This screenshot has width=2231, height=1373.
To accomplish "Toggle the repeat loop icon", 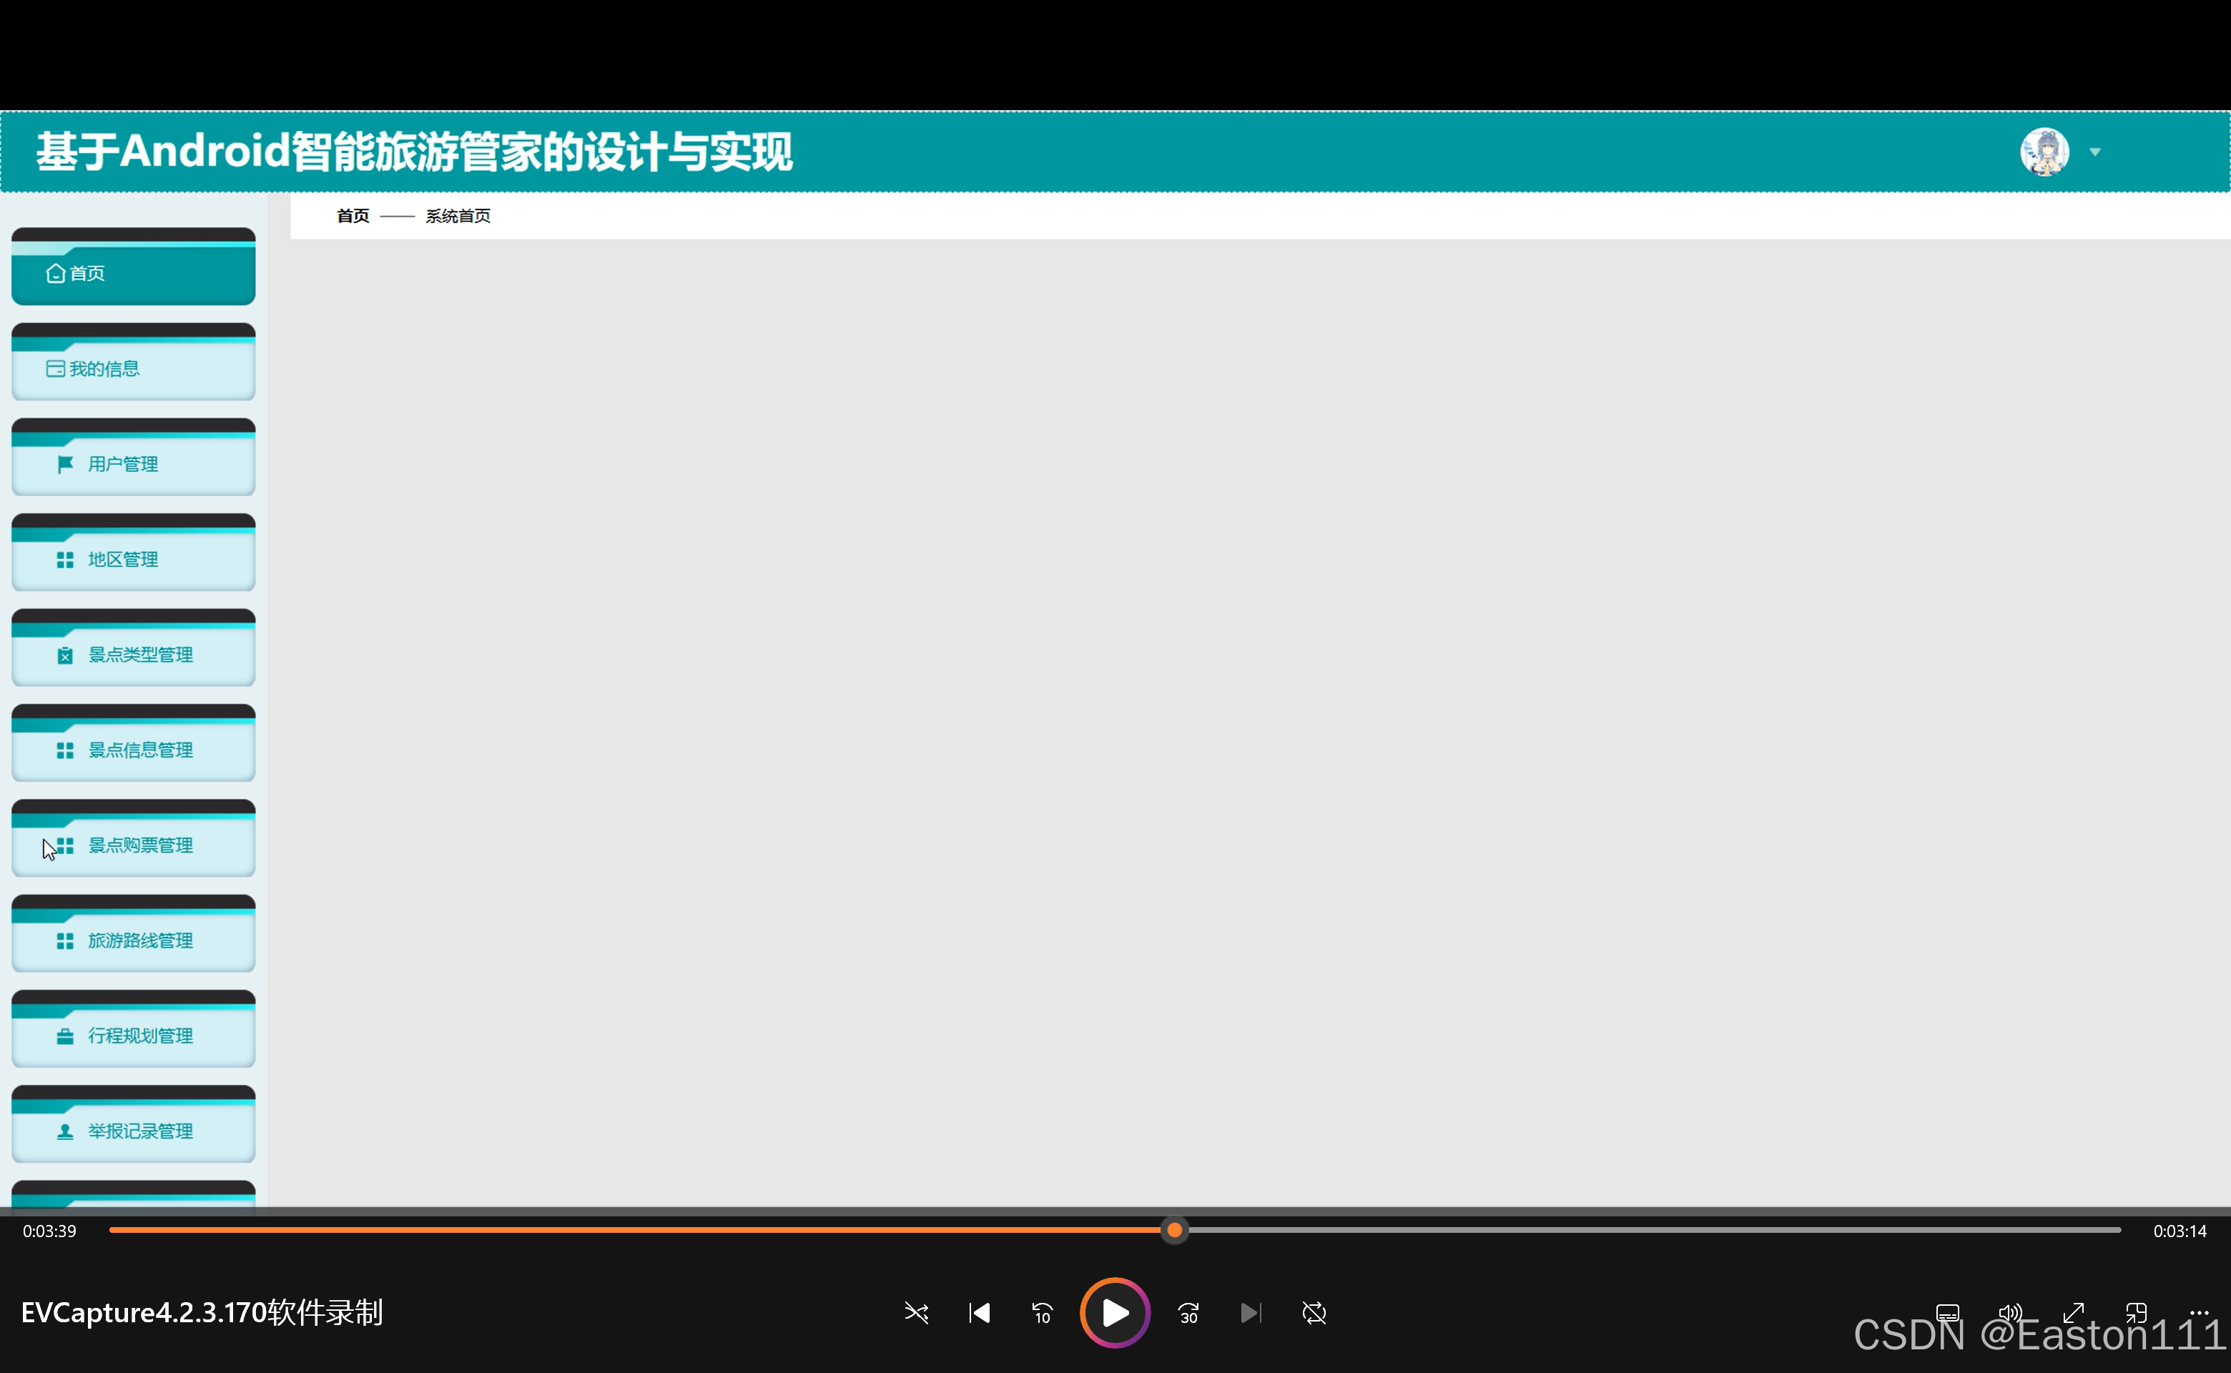I will [x=1314, y=1313].
